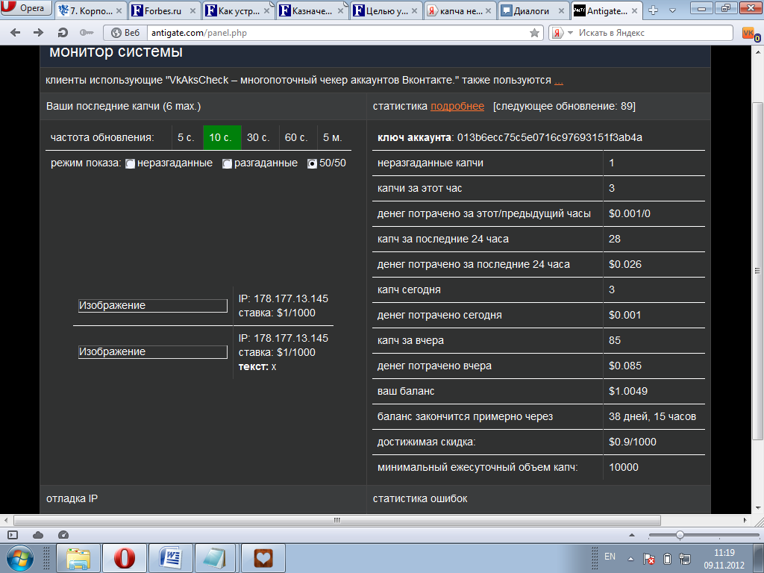Viewport: 764px width, 573px height.
Task: Open the EN language indicator
Action: [x=610, y=557]
